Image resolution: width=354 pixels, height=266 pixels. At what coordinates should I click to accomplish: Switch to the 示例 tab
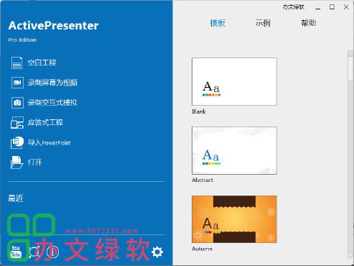click(263, 23)
